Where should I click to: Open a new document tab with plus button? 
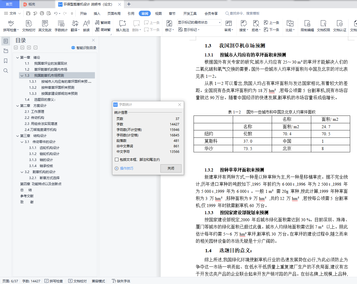point(129,4)
